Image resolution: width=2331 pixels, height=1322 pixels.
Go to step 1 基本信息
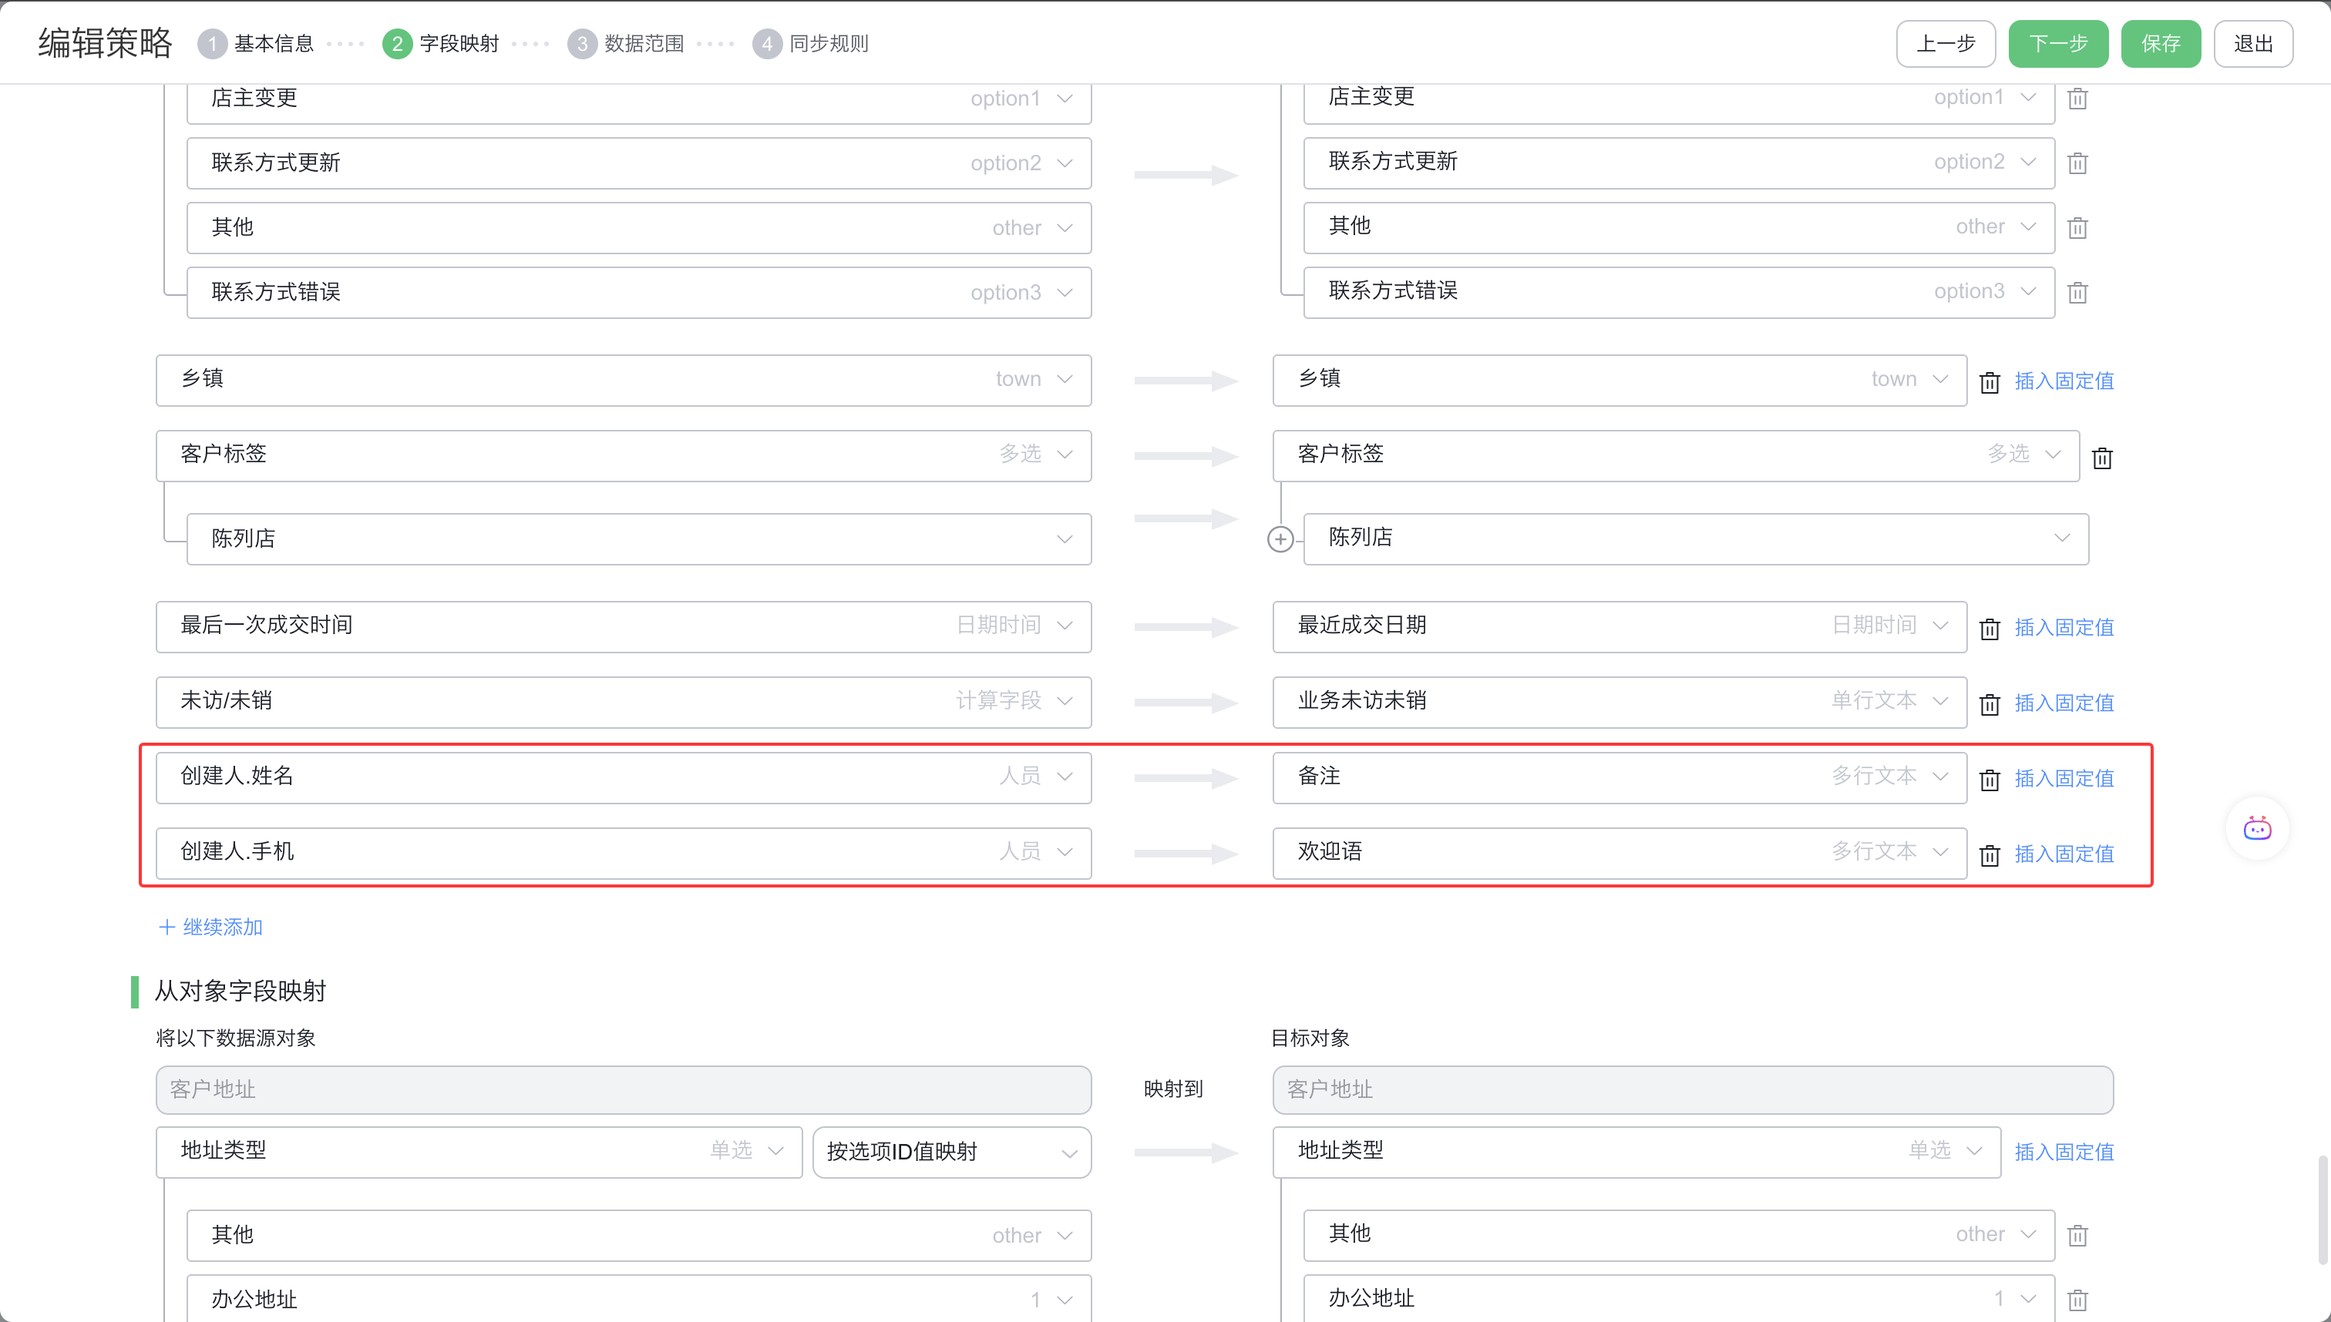click(256, 44)
